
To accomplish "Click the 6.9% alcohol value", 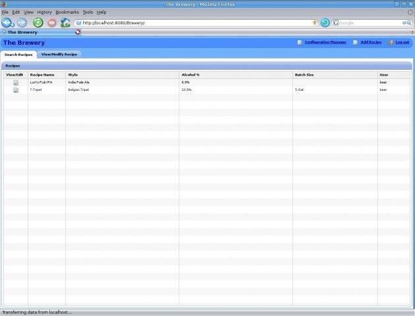I will pyautogui.click(x=186, y=82).
